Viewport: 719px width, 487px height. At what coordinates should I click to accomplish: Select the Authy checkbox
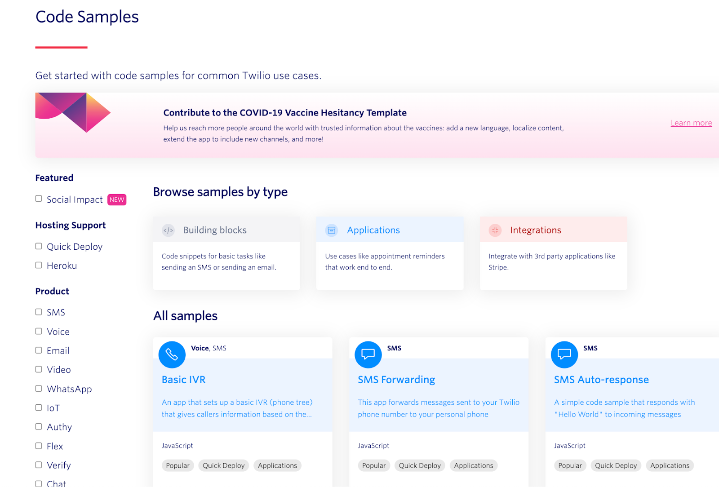pyautogui.click(x=39, y=426)
